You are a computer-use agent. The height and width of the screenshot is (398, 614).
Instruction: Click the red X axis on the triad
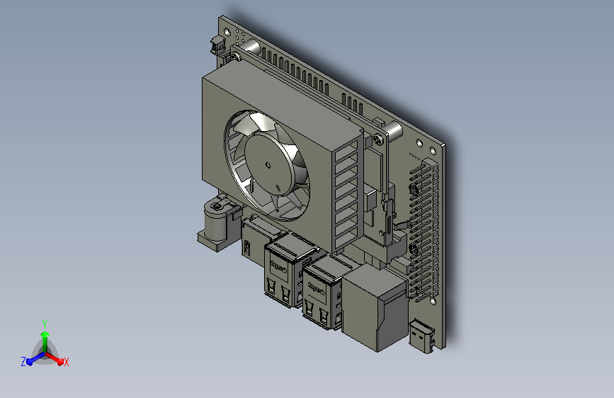tap(55, 358)
